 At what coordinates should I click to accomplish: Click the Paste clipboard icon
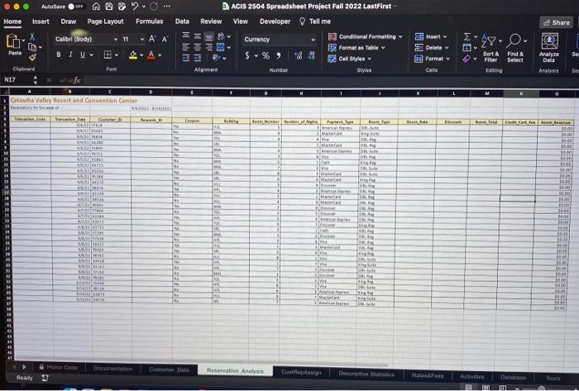pos(13,41)
